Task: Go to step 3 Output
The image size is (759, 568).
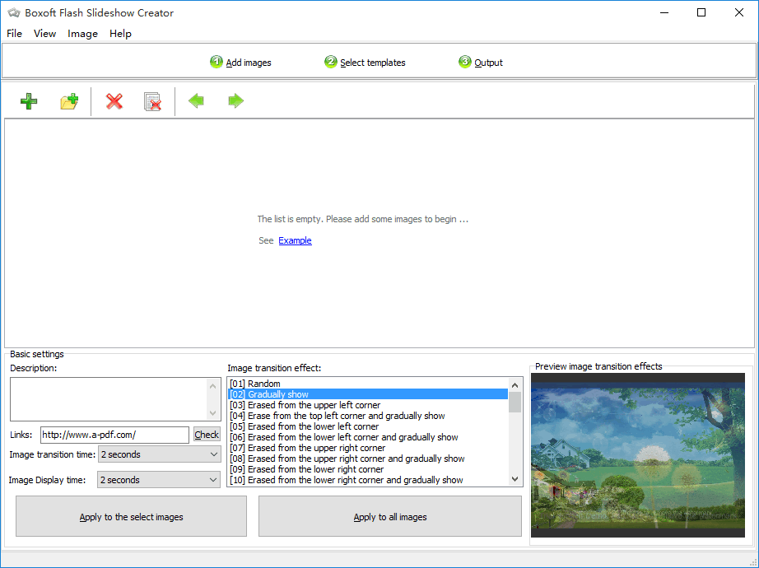Action: pos(480,63)
